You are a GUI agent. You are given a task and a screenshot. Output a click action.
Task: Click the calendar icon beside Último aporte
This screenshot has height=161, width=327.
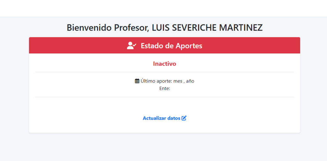[x=137, y=81]
